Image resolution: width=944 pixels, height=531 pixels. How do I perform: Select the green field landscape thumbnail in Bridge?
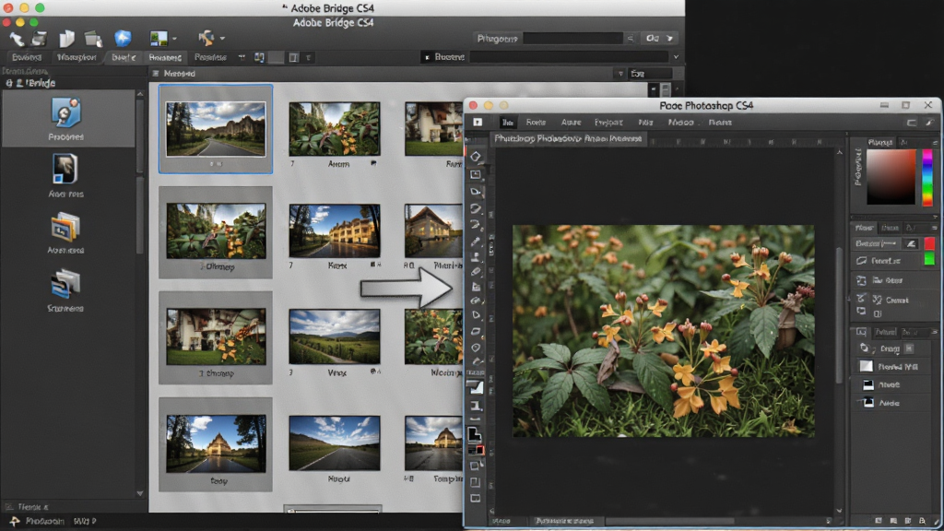(x=334, y=336)
